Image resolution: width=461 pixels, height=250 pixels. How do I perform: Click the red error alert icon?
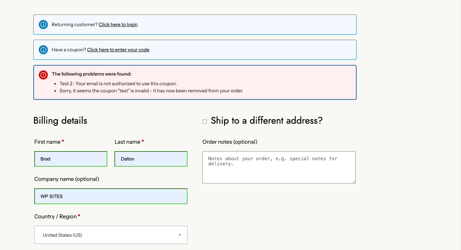(43, 75)
